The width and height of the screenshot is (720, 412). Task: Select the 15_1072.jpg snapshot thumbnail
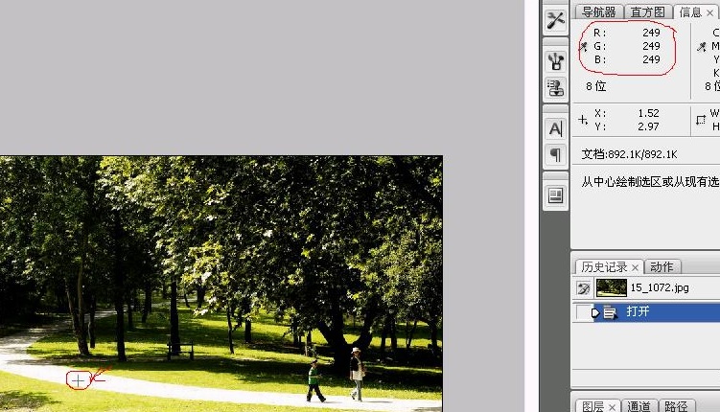point(612,287)
